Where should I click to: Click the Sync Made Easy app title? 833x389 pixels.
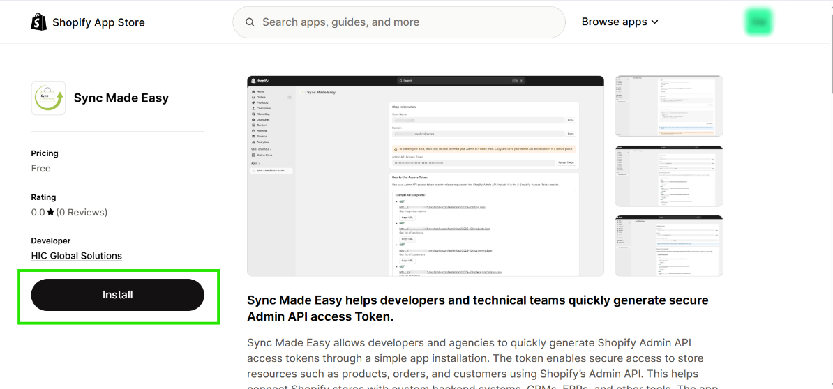click(x=121, y=98)
